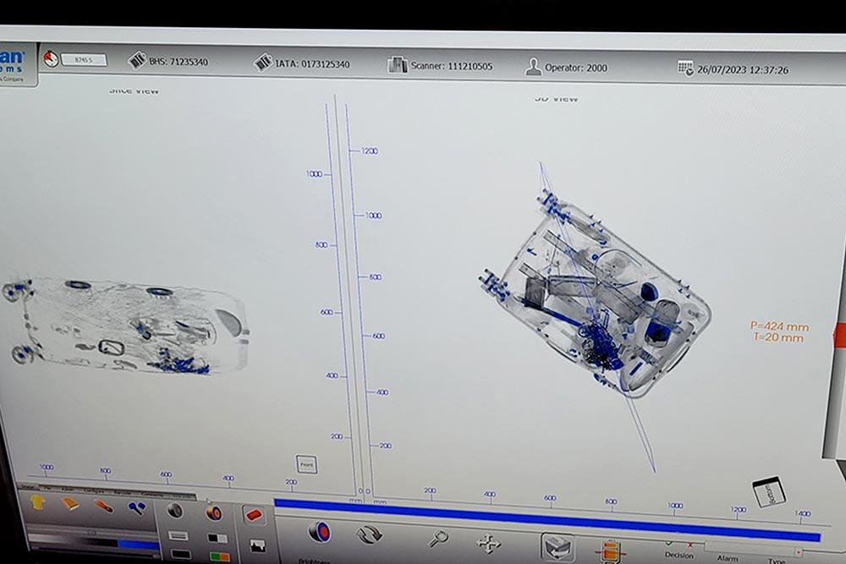Click the black rectangle background icon
The height and width of the screenshot is (564, 846).
[x=180, y=555]
